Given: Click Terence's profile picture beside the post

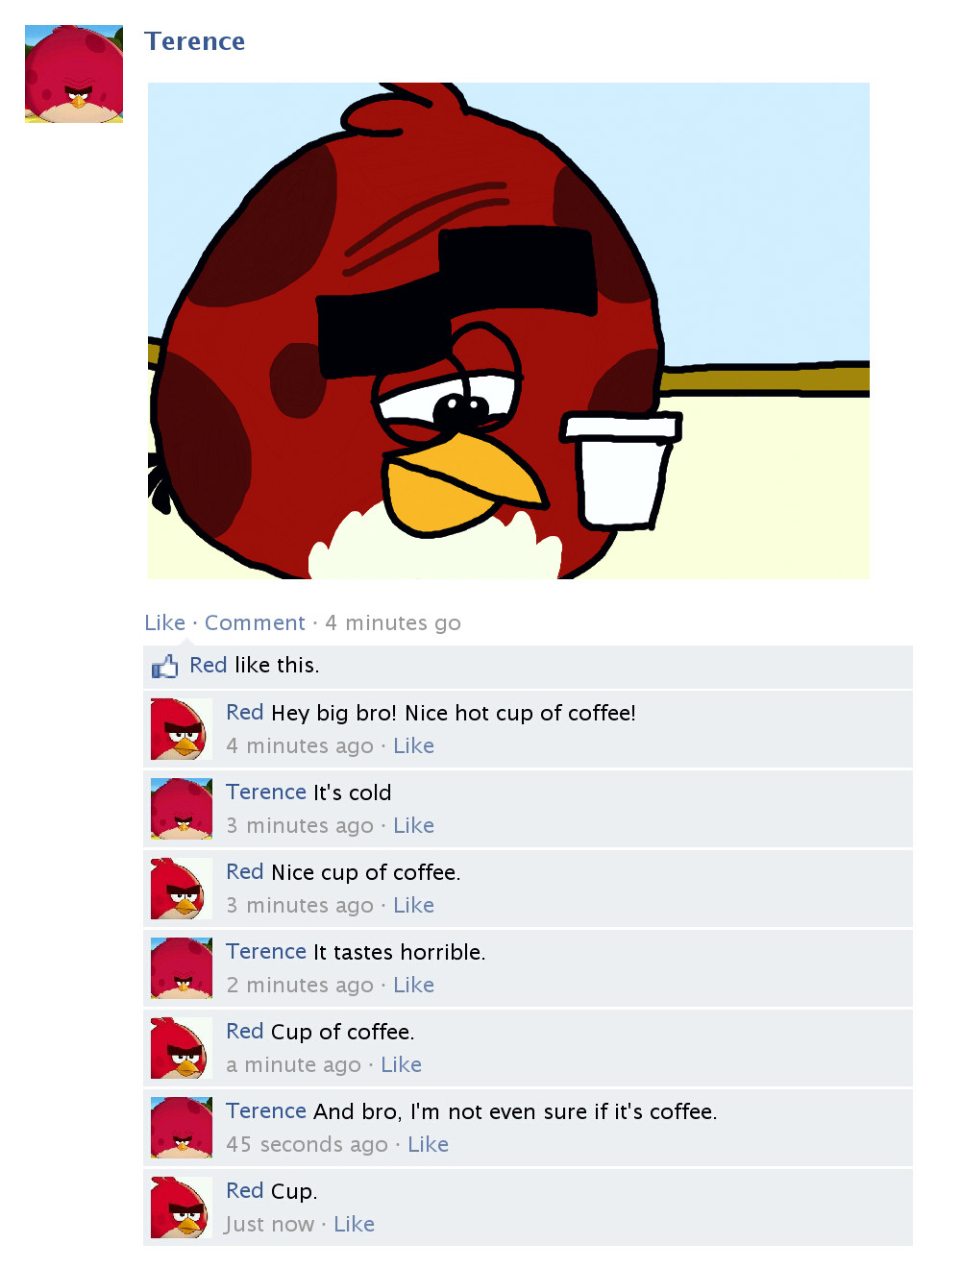Looking at the screenshot, I should pos(74,74).
